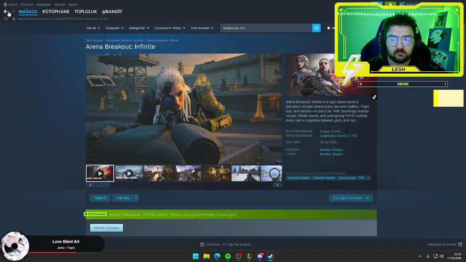The width and height of the screenshot is (466, 262).
Task: Add a tag with the plus button
Action: (x=368, y=178)
